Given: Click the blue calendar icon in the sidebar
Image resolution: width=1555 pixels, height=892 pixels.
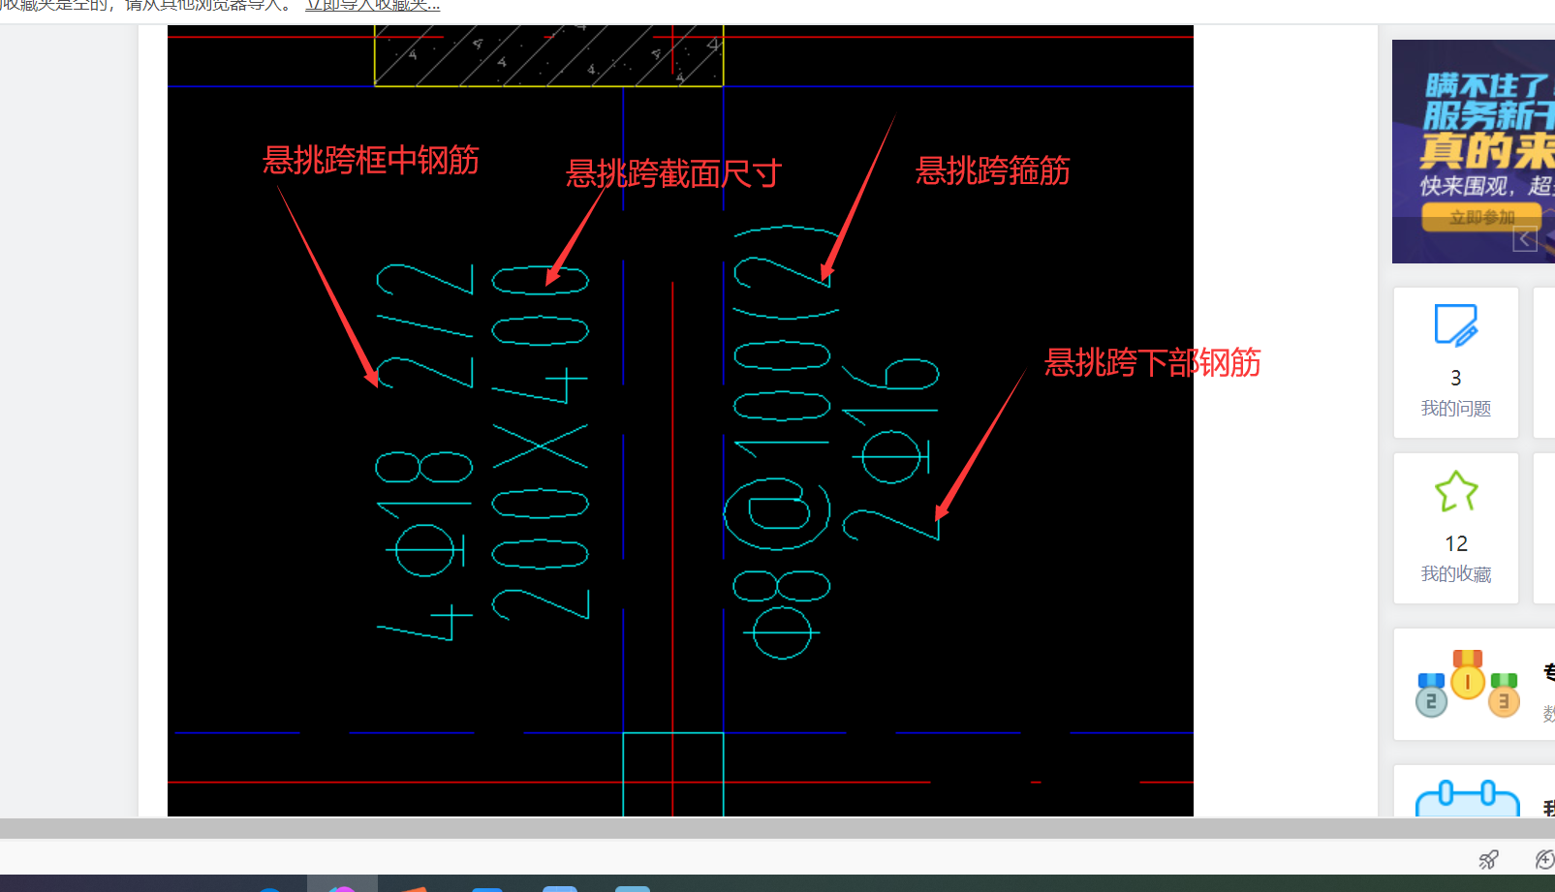Looking at the screenshot, I should (1468, 798).
